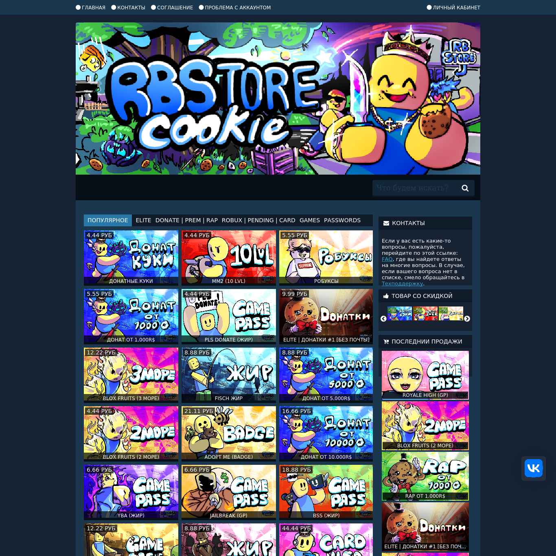Switch to the ELITE category tab
The image size is (556, 556).
pyautogui.click(x=143, y=220)
